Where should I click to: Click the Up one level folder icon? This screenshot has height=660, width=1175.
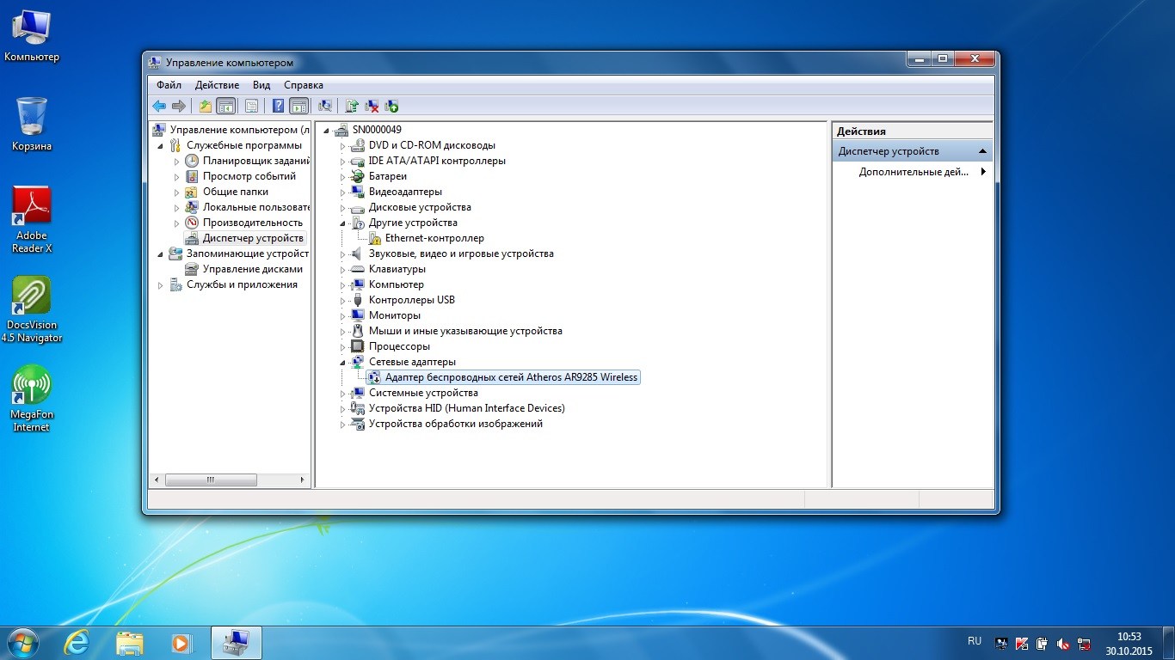(205, 107)
